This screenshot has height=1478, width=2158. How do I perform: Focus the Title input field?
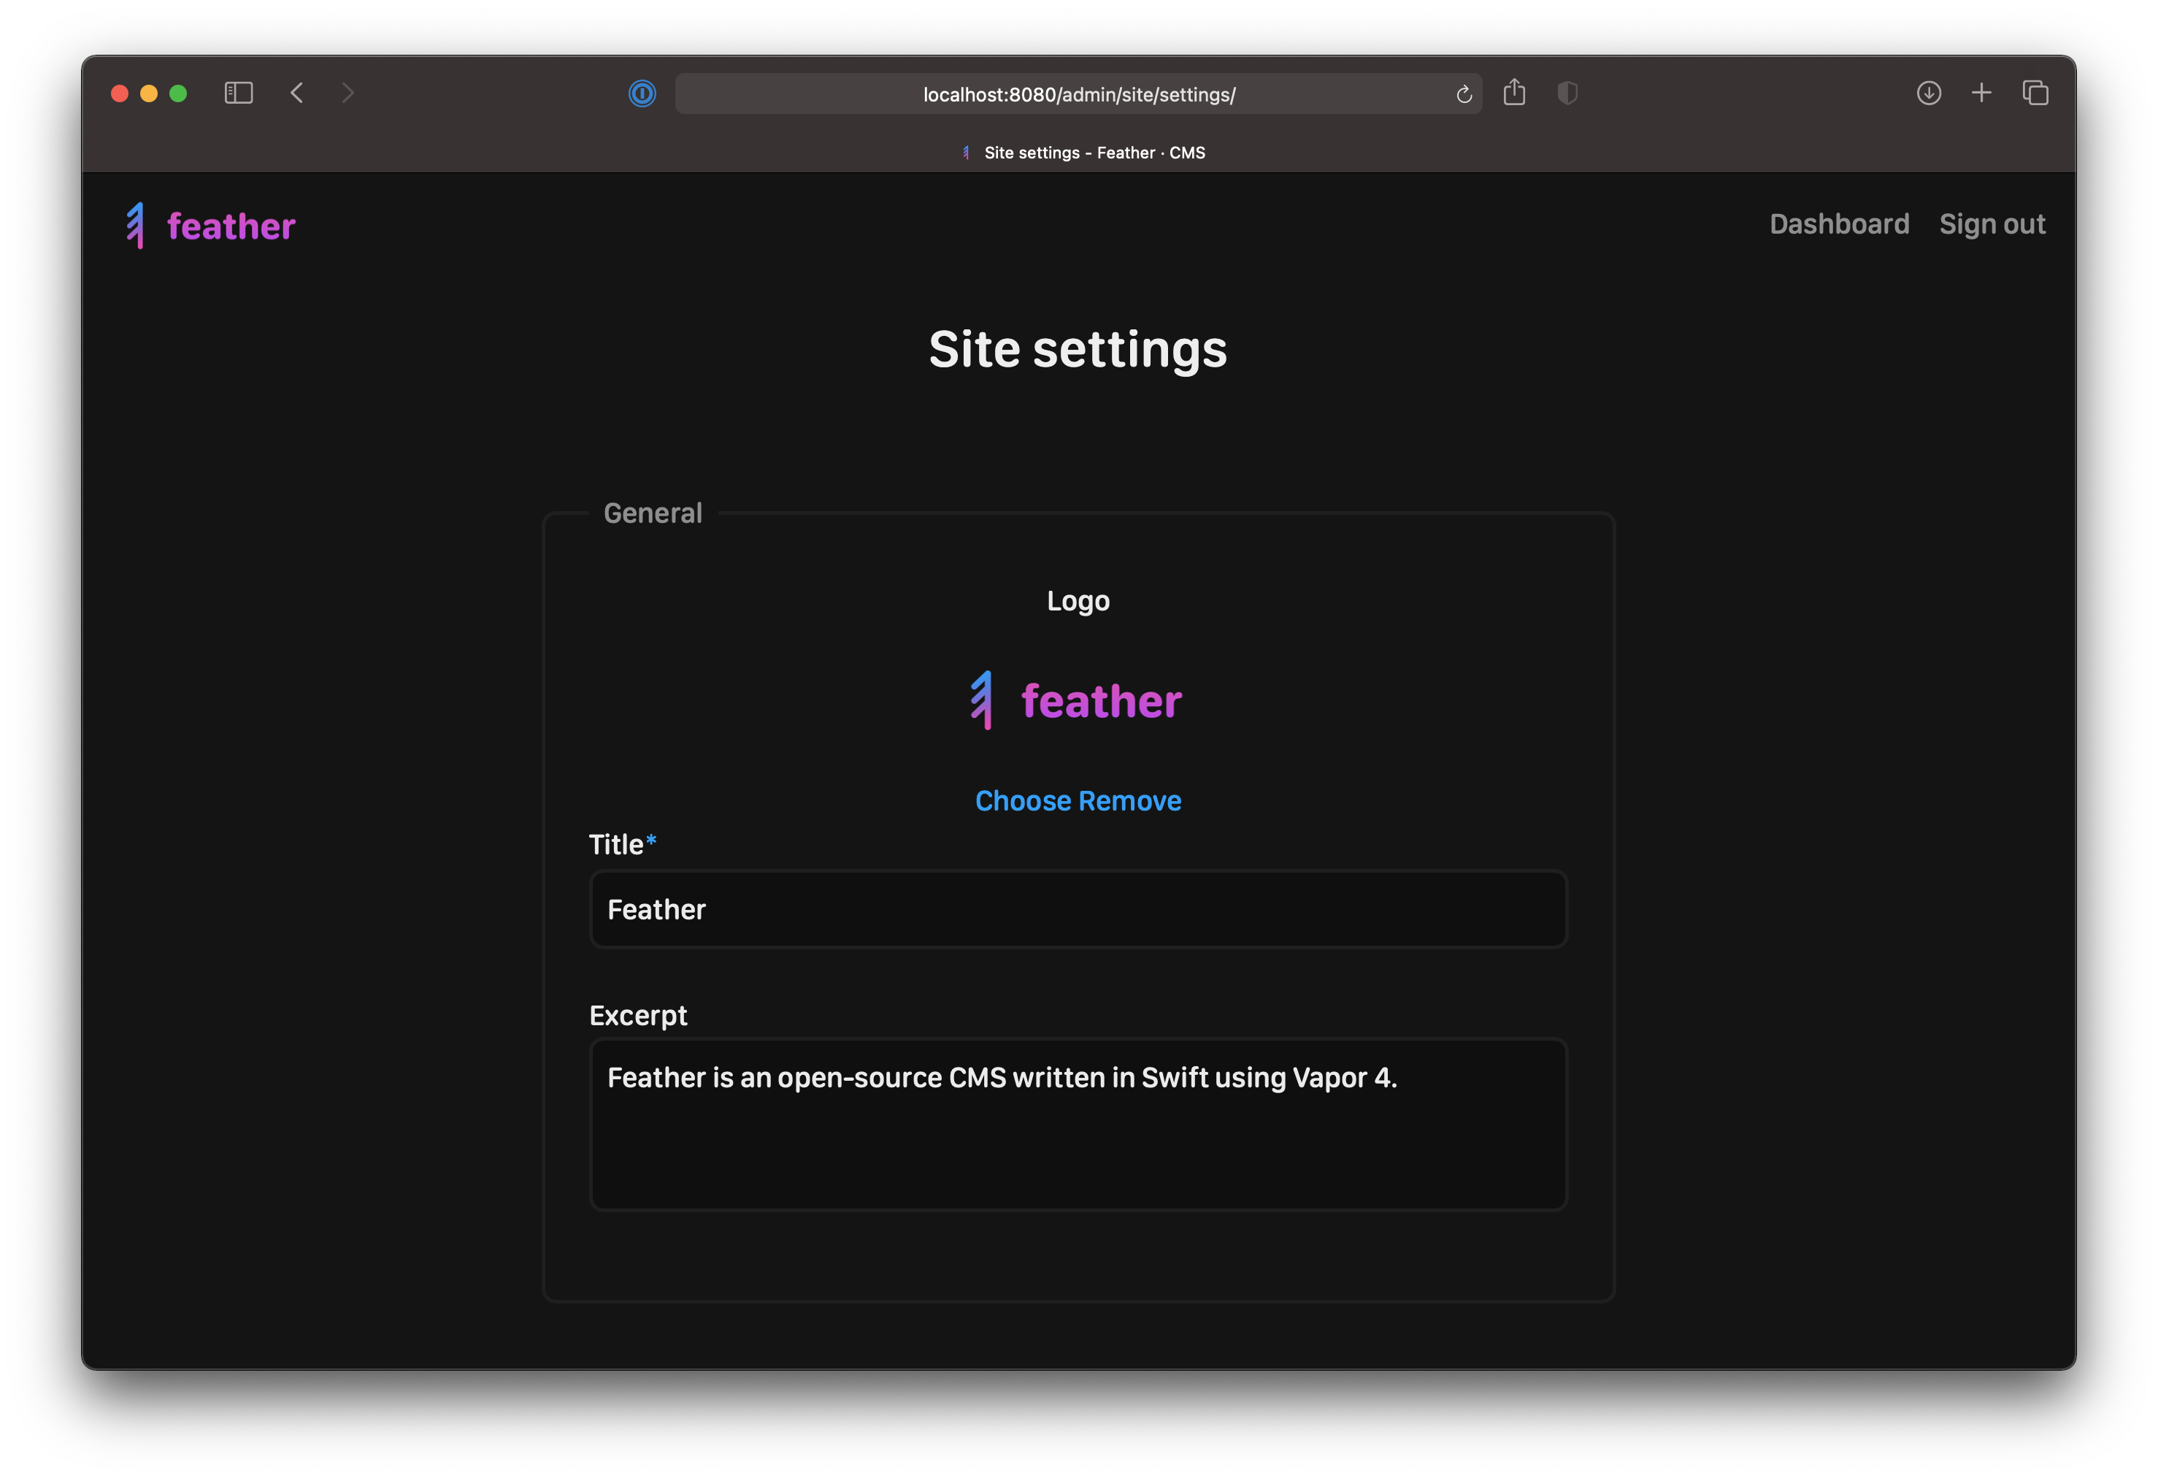point(1078,909)
